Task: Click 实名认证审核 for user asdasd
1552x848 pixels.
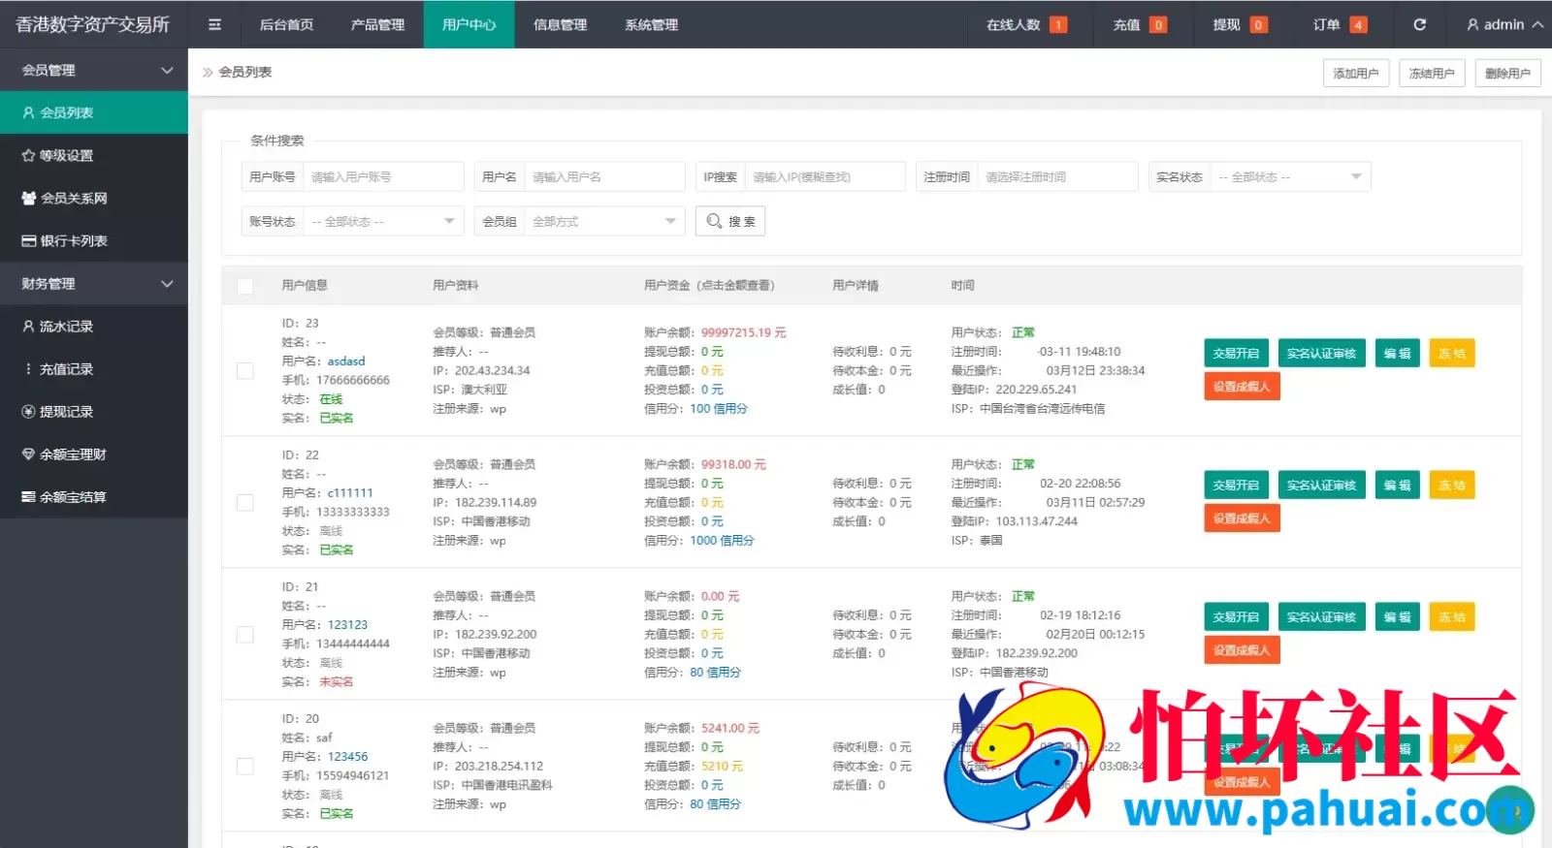Action: click(1321, 354)
